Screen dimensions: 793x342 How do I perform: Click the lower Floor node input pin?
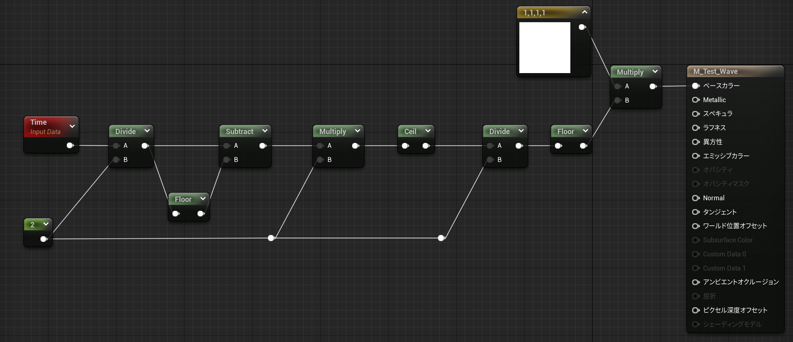(x=176, y=214)
